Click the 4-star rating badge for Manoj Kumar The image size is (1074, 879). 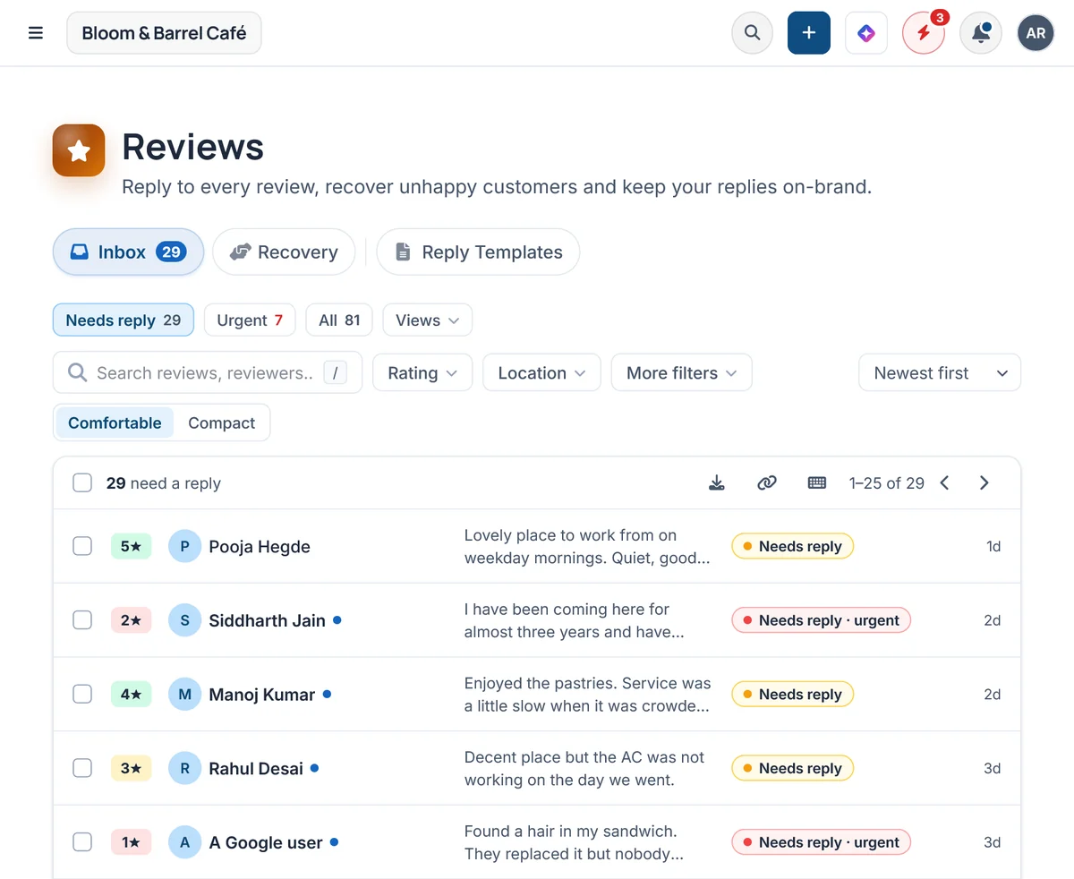point(131,694)
